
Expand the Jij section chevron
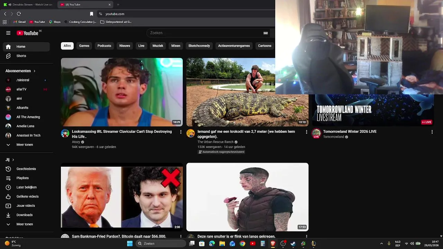pyautogui.click(x=13, y=160)
